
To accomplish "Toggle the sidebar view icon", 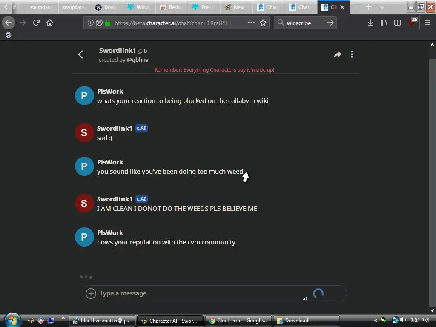I will pyautogui.click(x=398, y=23).
